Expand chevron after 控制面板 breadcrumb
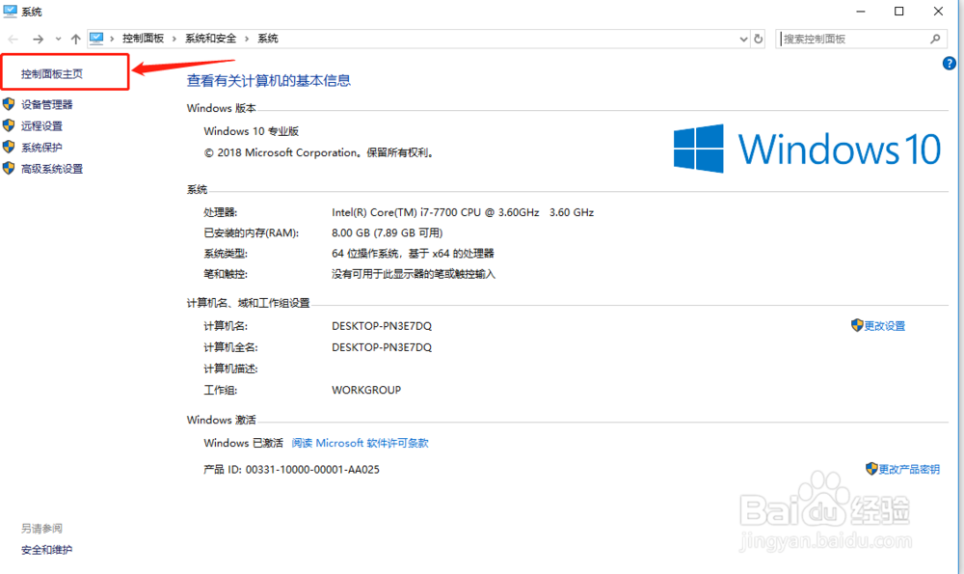 point(174,39)
